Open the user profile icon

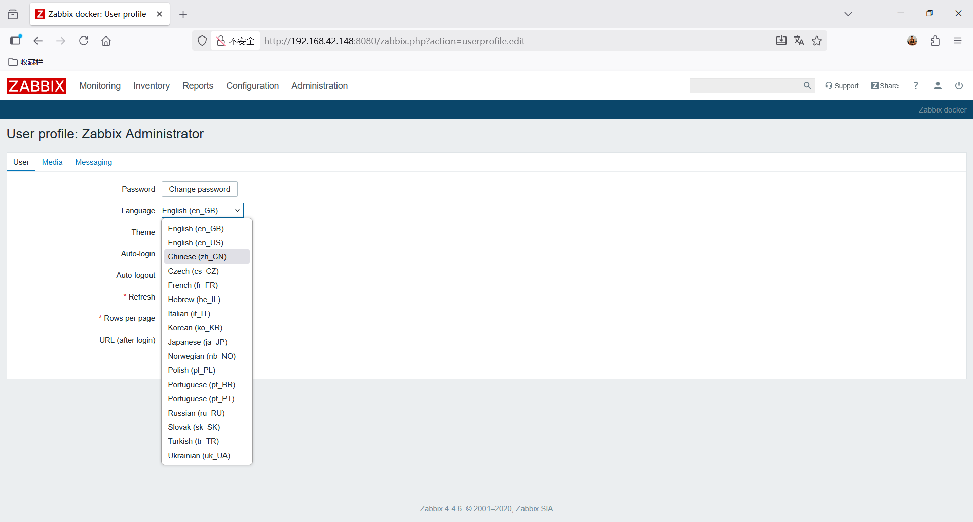click(938, 86)
